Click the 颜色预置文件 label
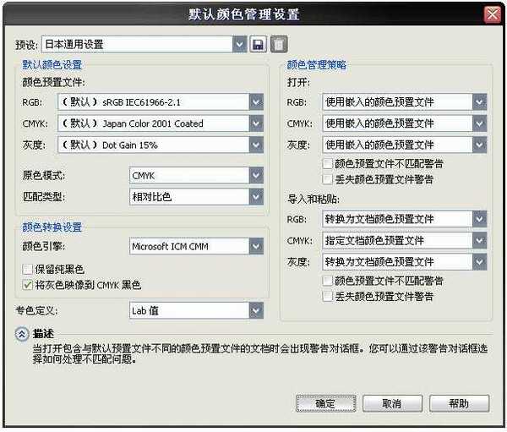Screen dimensions: 507x432 (53, 82)
